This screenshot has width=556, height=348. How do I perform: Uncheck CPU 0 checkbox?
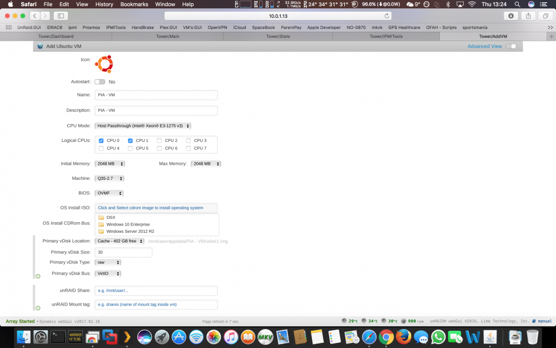[101, 141]
